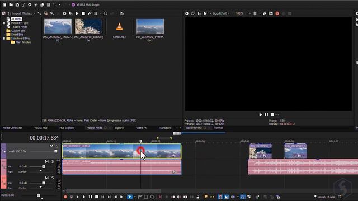
Task: Mute the video track with its M button
Action: (51, 146)
